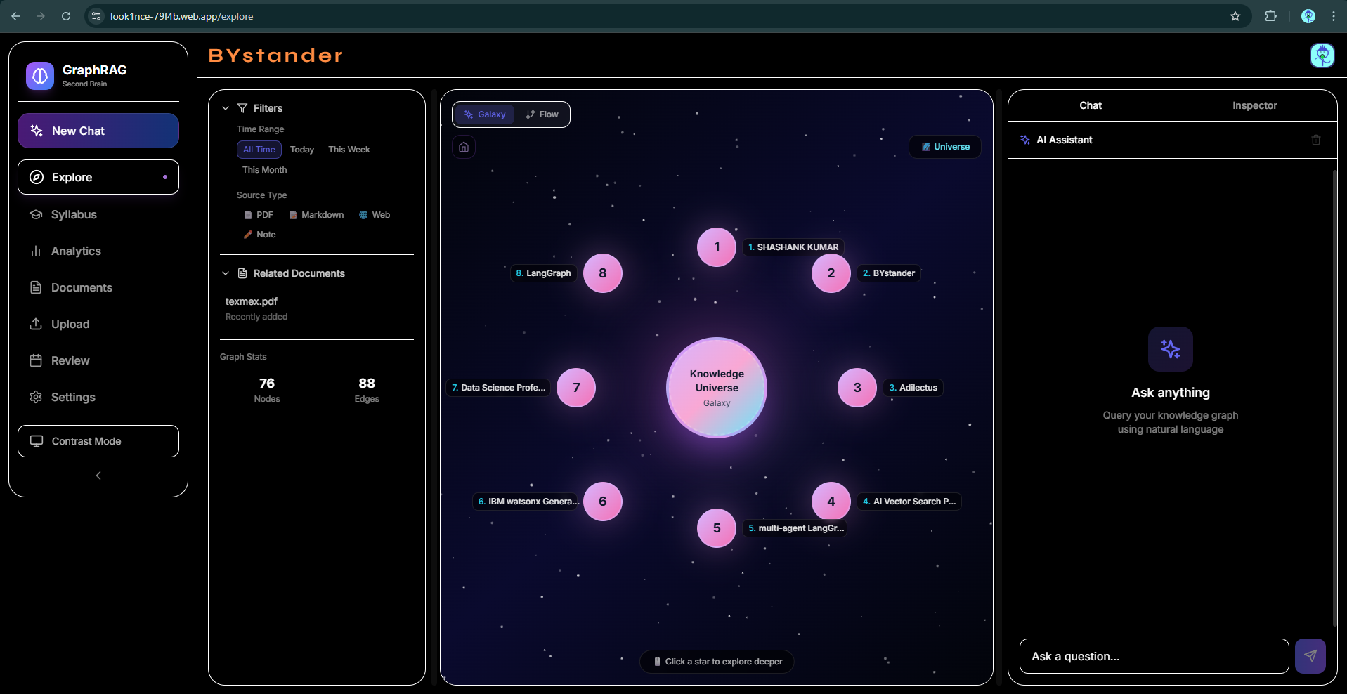Click star node 1
Screen dimensions: 1347x694
click(717, 247)
